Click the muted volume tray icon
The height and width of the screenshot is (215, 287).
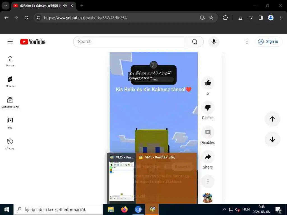(x=237, y=209)
